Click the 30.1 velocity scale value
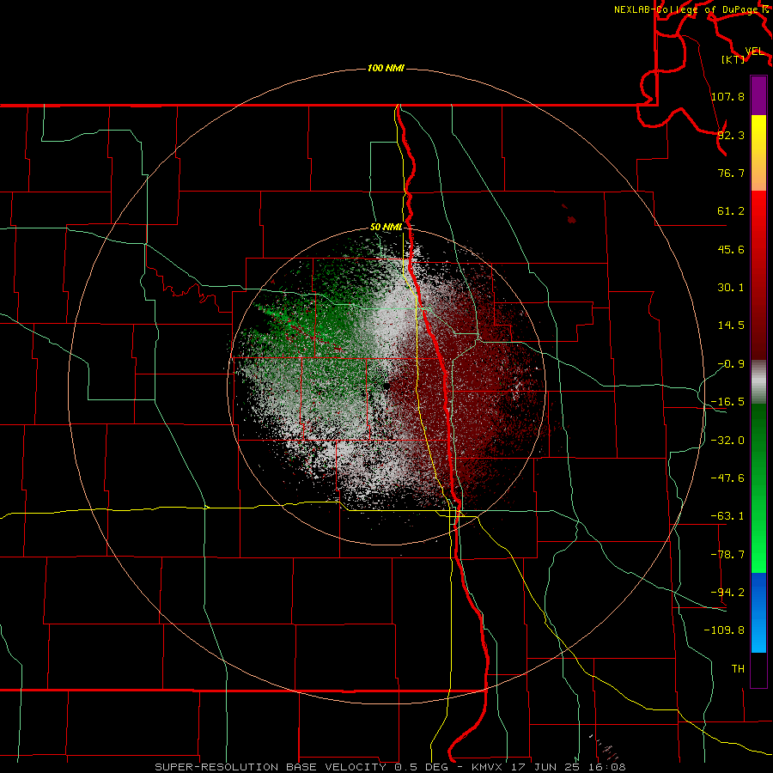 click(x=731, y=287)
